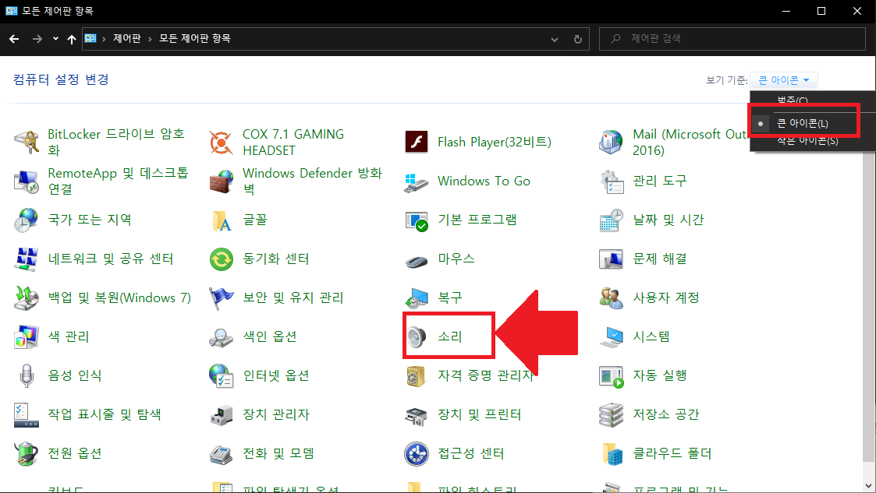Open the BitLocker drive encryption icon
This screenshot has width=876, height=493.
pos(27,143)
